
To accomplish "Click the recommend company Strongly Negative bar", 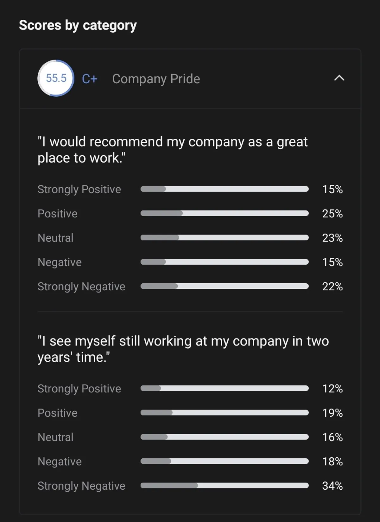I will click(x=225, y=286).
